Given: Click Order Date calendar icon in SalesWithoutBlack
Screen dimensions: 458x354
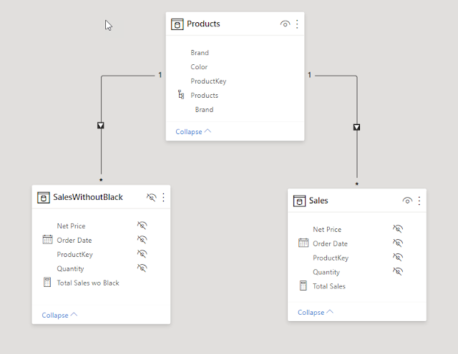Looking at the screenshot, I should click(x=48, y=240).
